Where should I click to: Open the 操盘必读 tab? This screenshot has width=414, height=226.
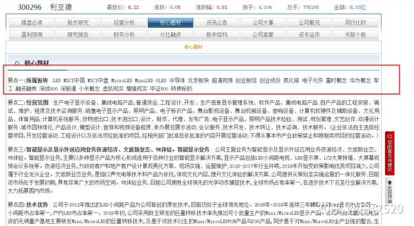click(32, 22)
